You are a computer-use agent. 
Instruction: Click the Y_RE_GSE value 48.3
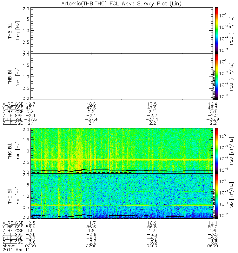[x=213, y=108]
